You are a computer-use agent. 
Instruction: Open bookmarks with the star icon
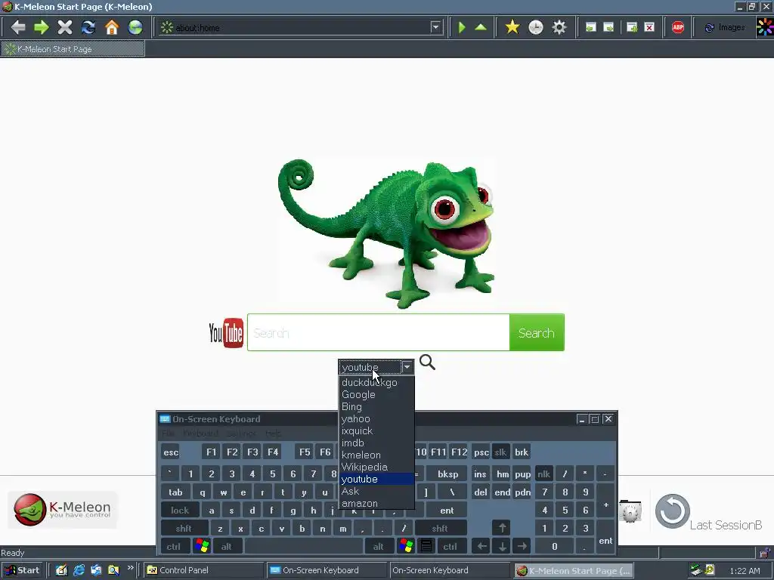pyautogui.click(x=512, y=27)
